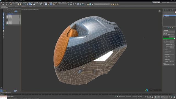Click the Align tool icon

(71, 4)
